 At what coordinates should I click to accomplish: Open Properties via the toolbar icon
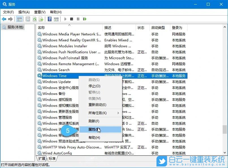[x=28, y=19]
